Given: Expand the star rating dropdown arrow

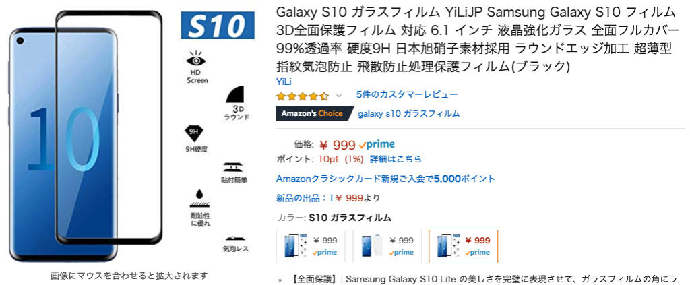Looking at the screenshot, I should click(x=339, y=96).
